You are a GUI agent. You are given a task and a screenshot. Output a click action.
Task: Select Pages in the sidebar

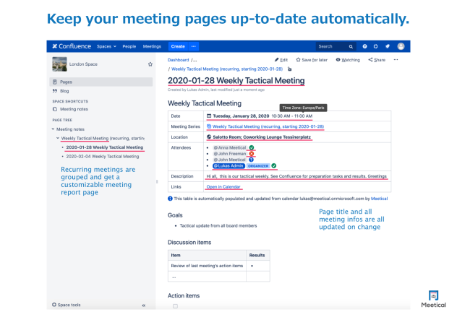(x=101, y=82)
